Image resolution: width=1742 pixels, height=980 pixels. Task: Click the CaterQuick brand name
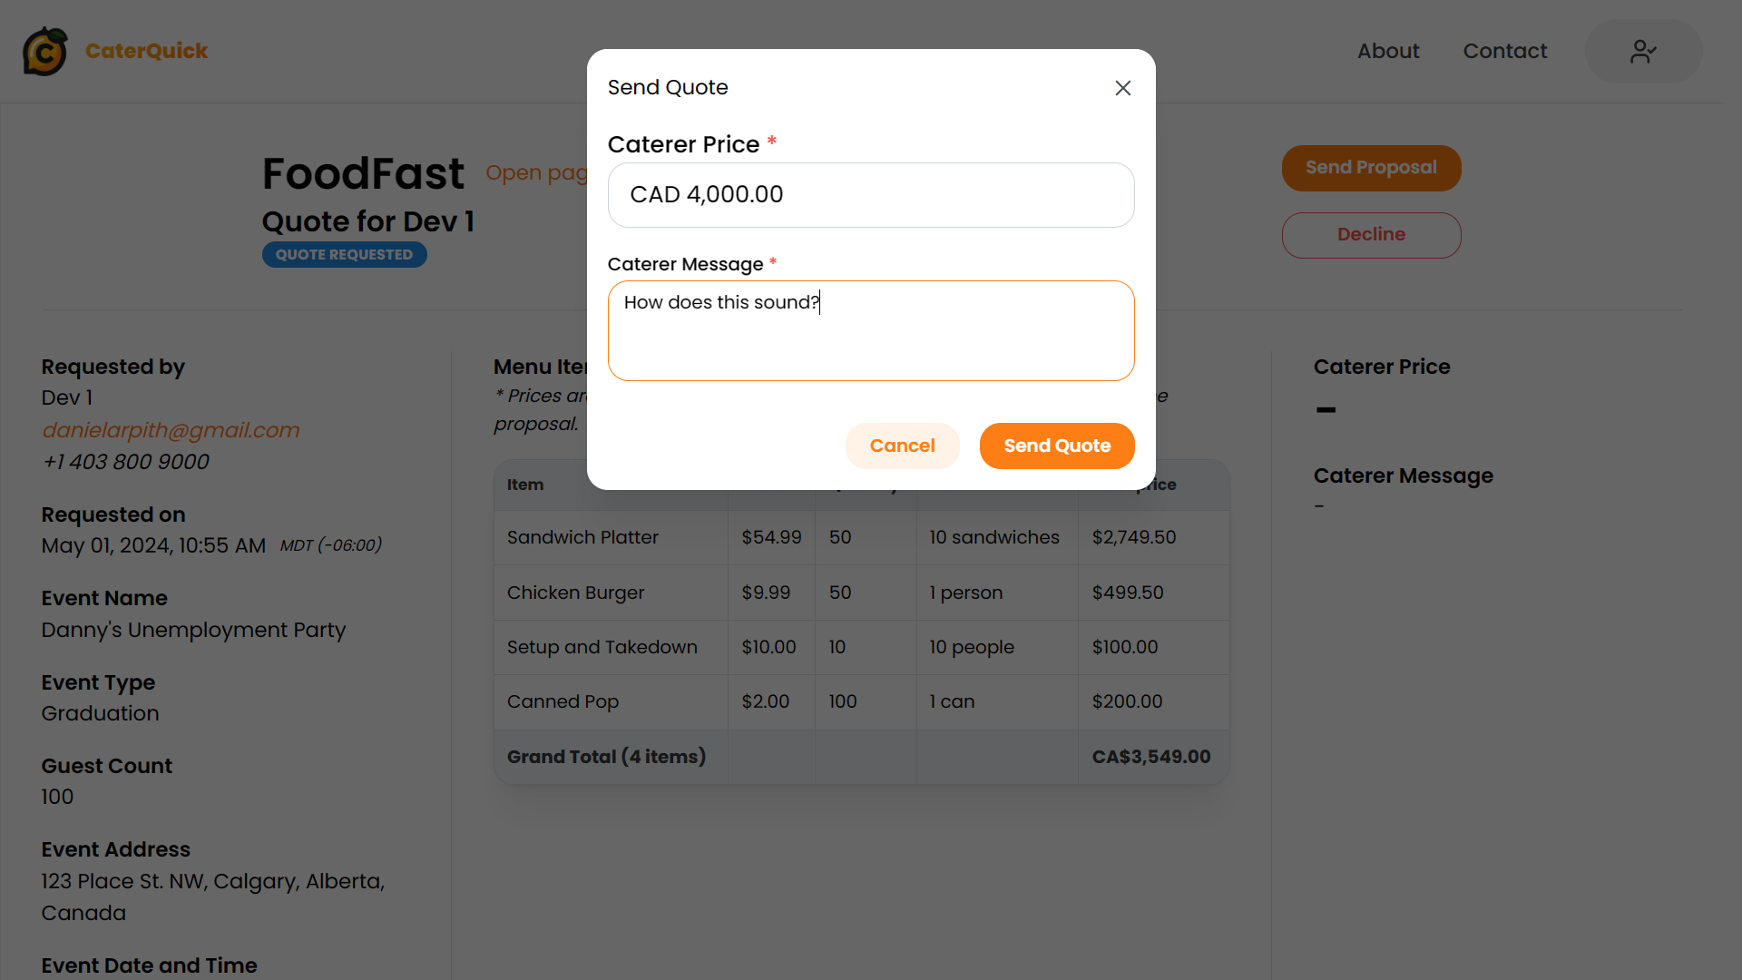coord(147,52)
